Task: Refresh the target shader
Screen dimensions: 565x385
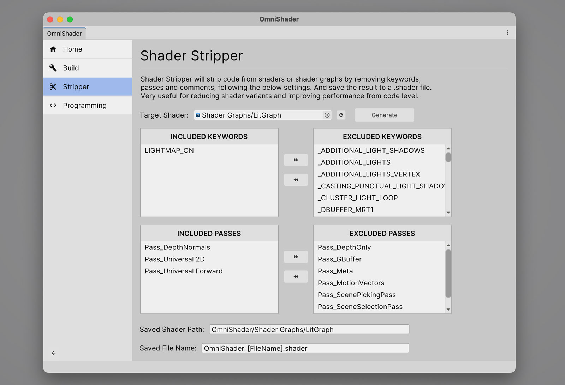Action: click(x=341, y=115)
